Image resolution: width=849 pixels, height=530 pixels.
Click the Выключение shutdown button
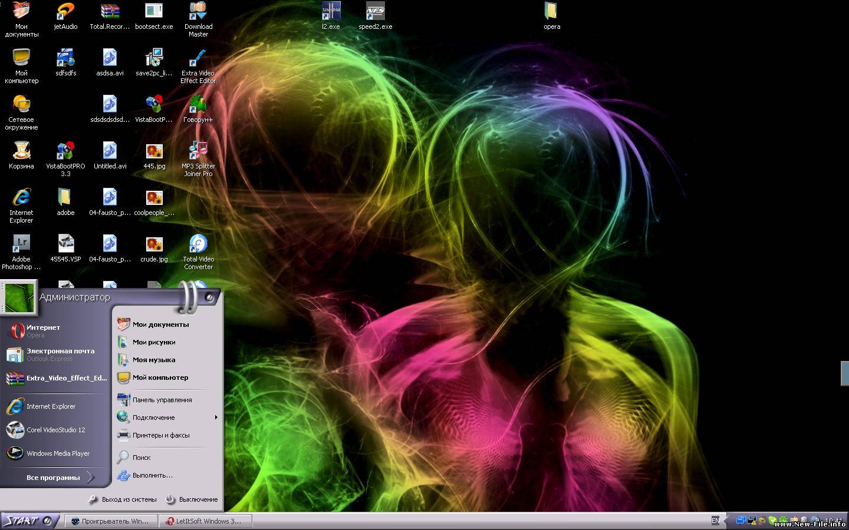(x=192, y=499)
